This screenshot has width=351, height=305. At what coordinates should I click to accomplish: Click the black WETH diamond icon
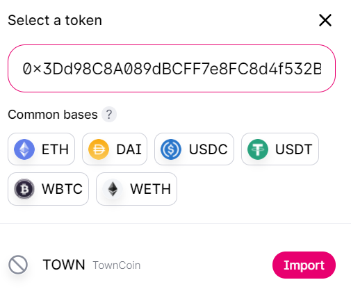point(113,189)
